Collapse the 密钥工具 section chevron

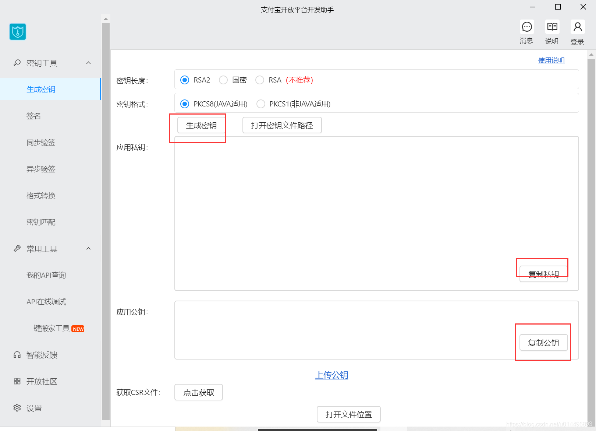[x=88, y=63]
